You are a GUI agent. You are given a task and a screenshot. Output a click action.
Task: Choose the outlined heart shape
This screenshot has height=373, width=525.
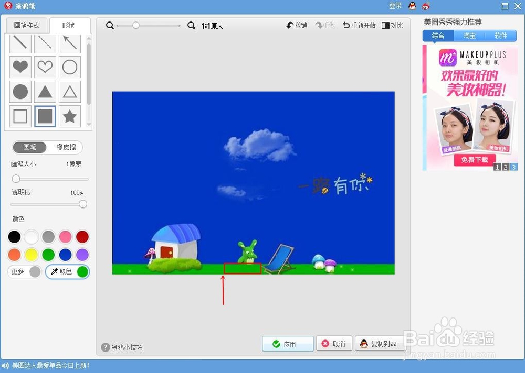click(45, 67)
